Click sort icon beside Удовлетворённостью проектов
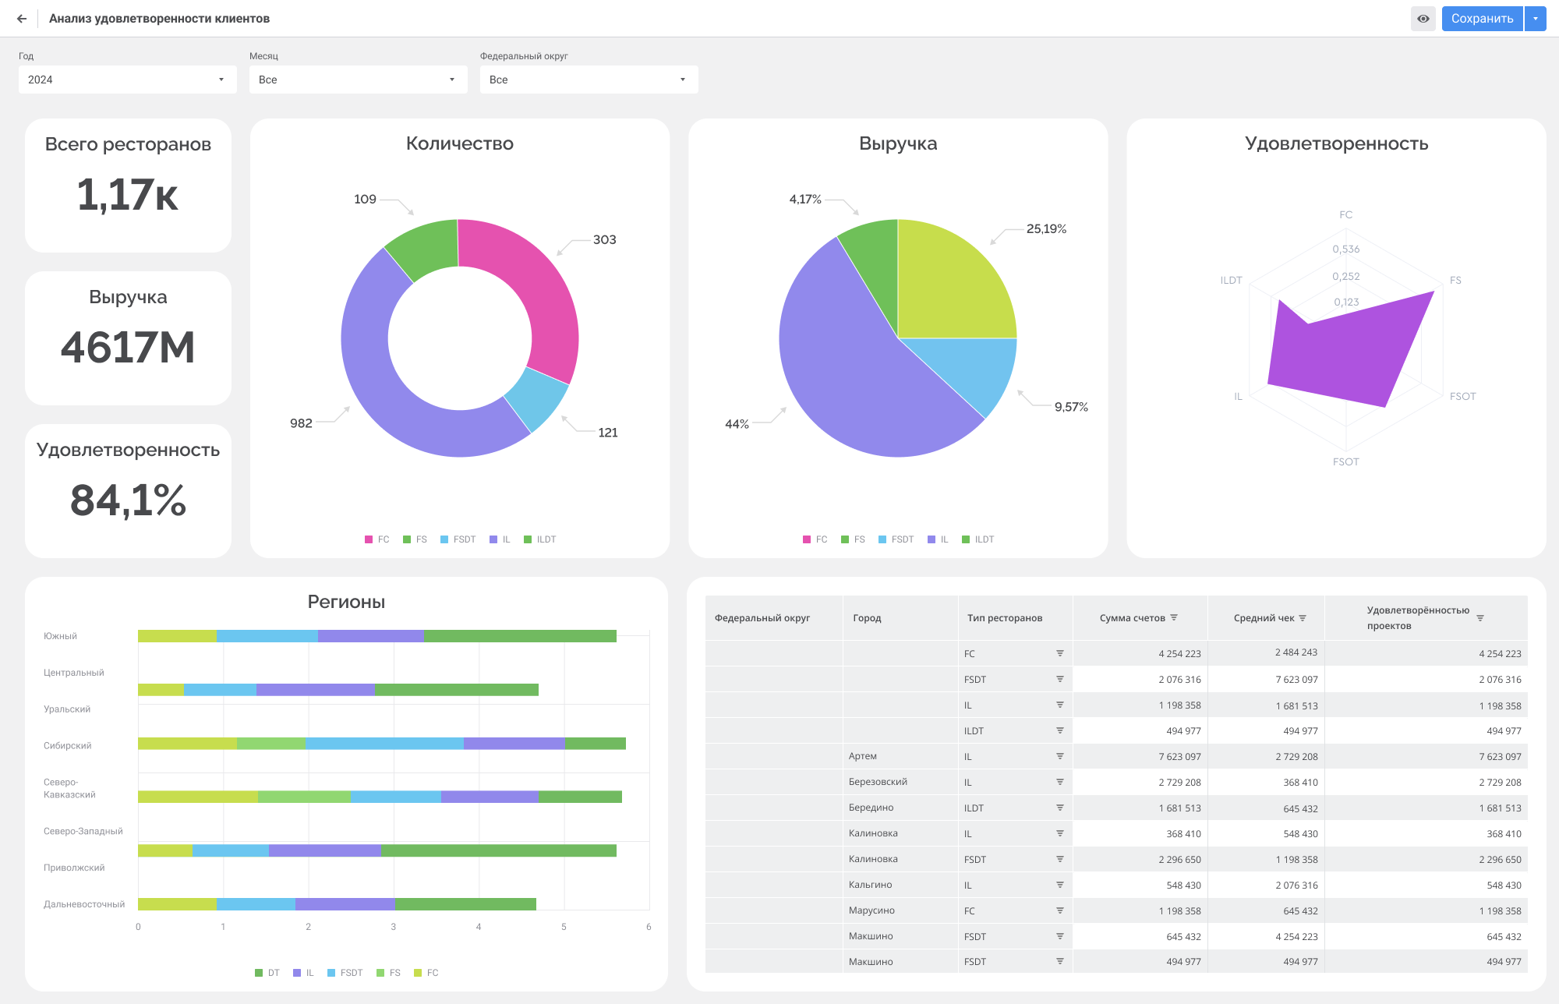 click(1480, 617)
